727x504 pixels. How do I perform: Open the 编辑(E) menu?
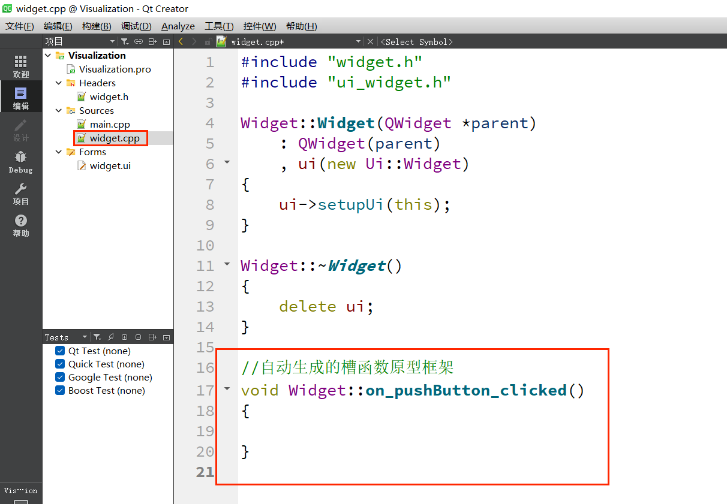(x=58, y=26)
